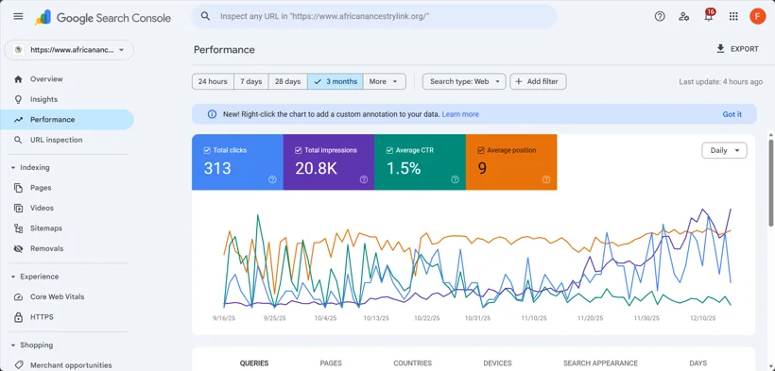Click the EXPORT button label
This screenshot has height=371, width=775.
745,49
